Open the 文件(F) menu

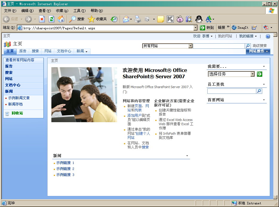[x=10, y=11]
